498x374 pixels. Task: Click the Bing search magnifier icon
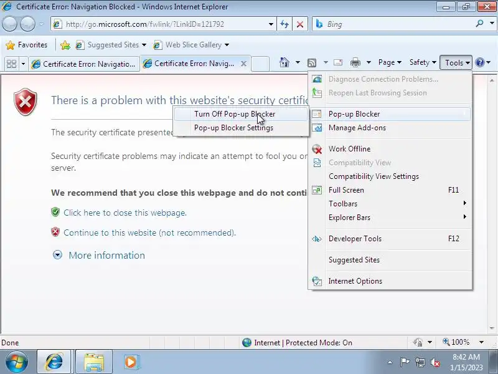[x=479, y=24]
